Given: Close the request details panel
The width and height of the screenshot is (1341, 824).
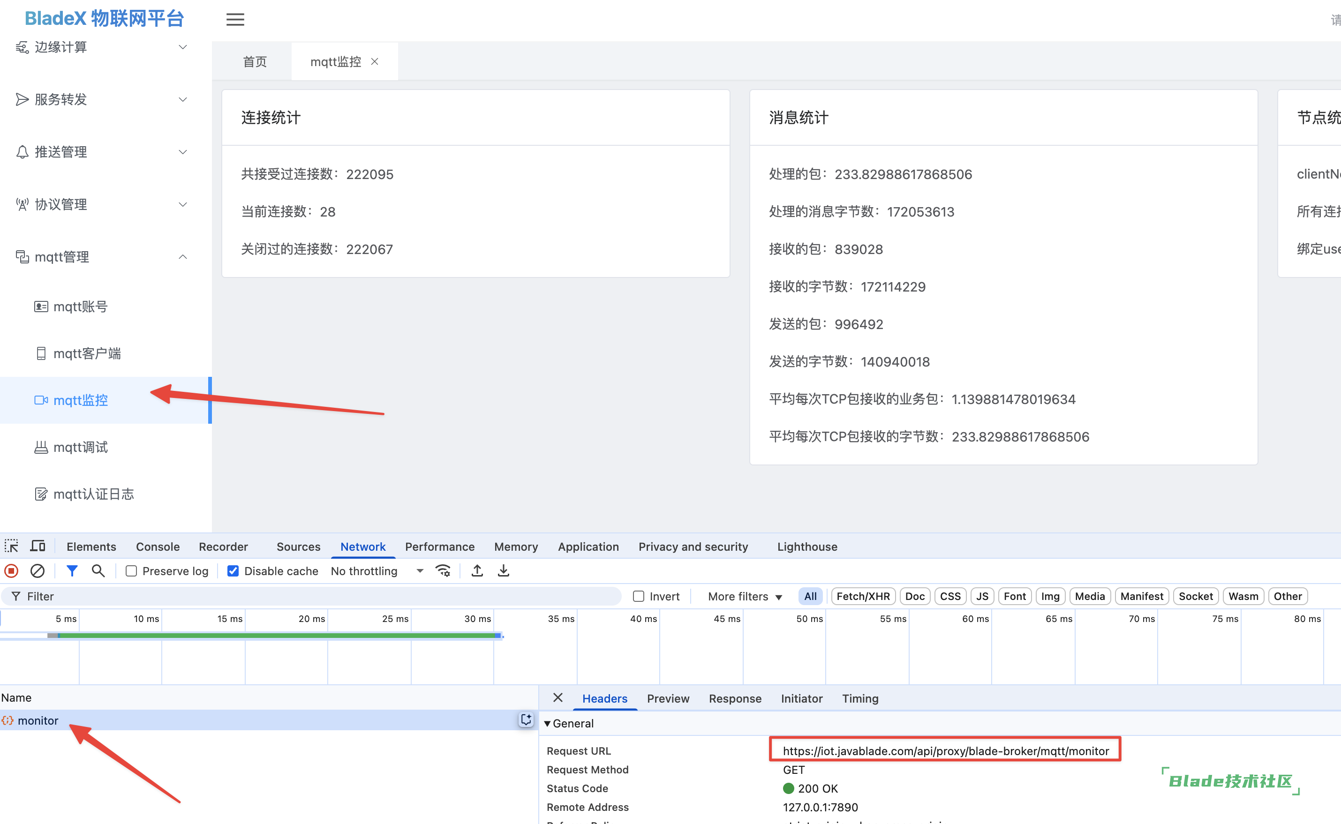Looking at the screenshot, I should [x=557, y=697].
